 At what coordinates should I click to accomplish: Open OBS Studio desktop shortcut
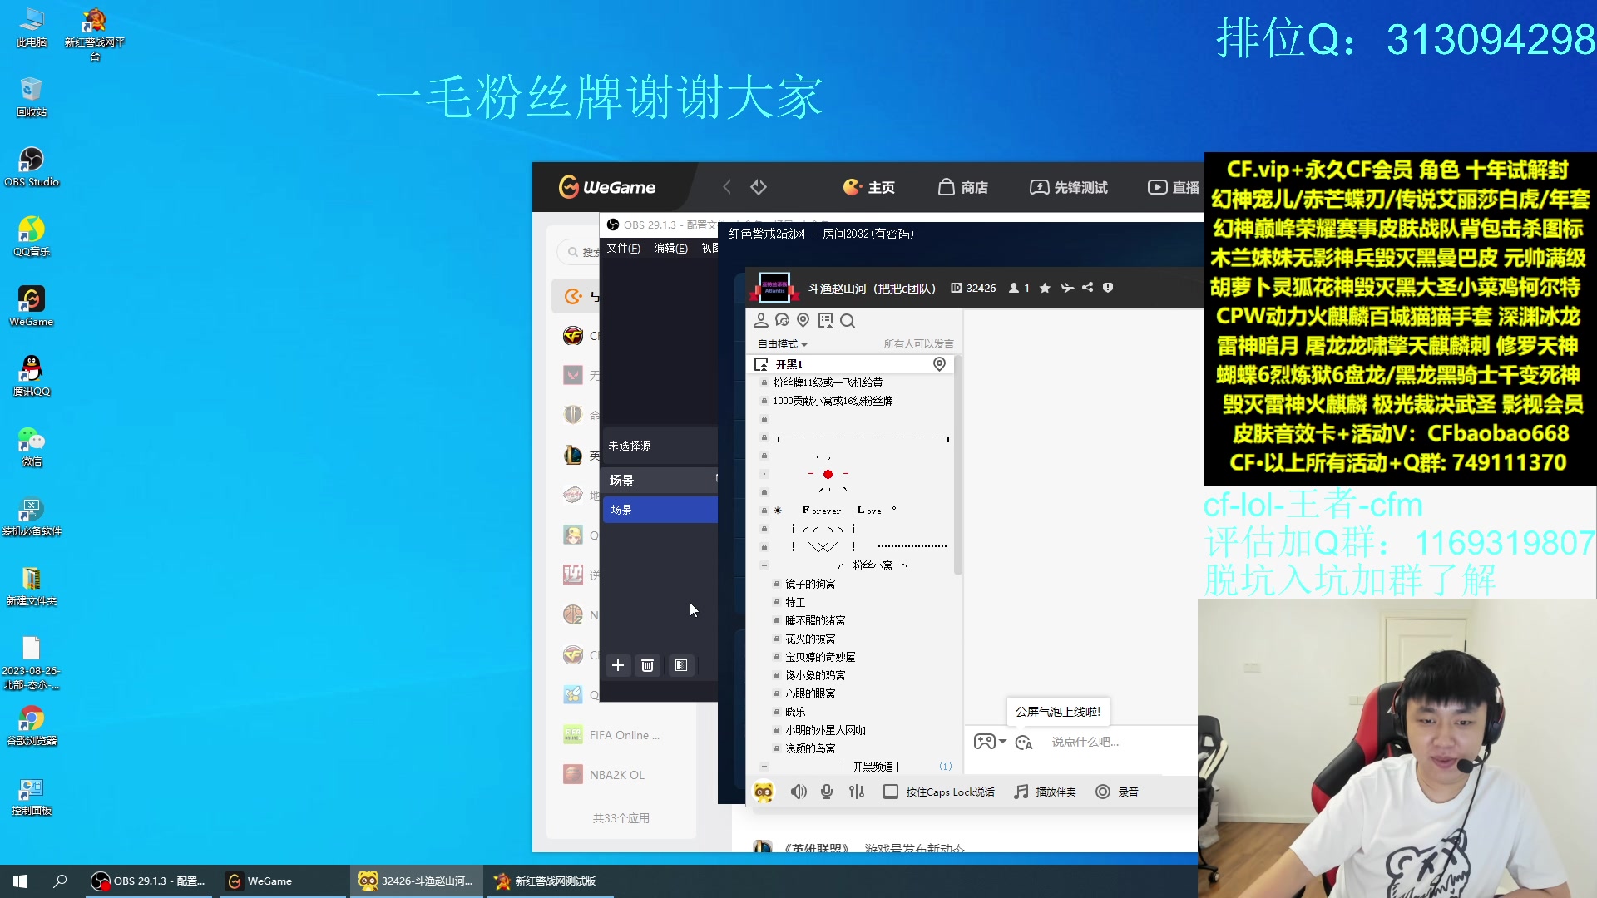pyautogui.click(x=32, y=167)
